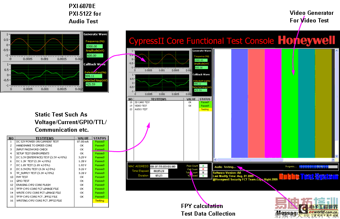Click the enlarged CallBack Wave green graph
Screen dimensions: 340x219
(45, 75)
